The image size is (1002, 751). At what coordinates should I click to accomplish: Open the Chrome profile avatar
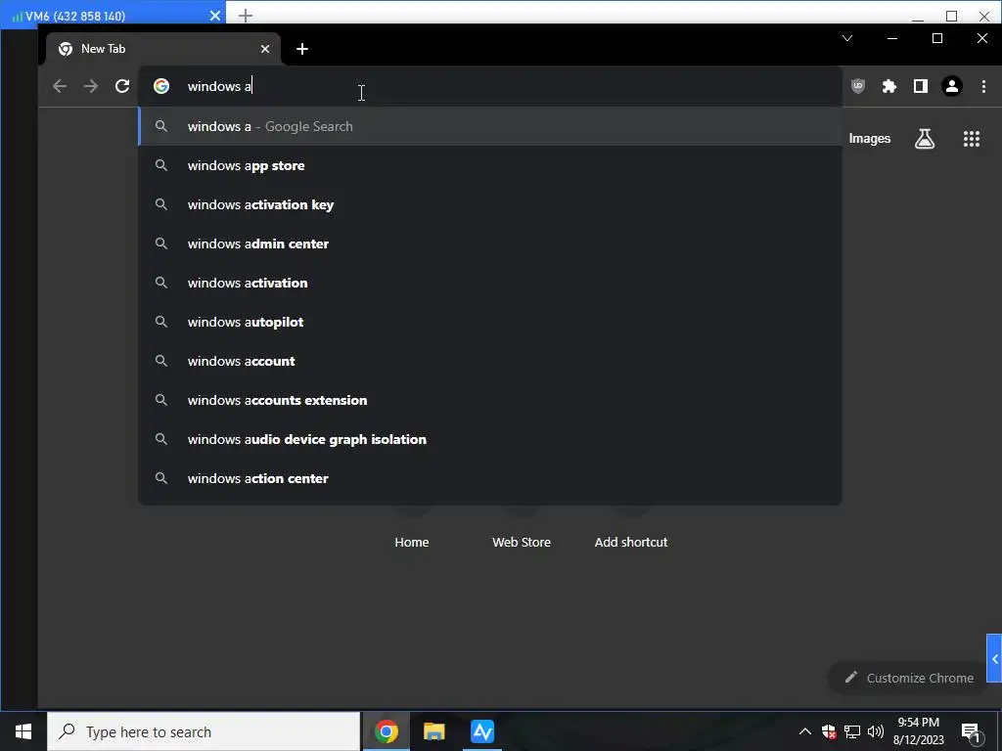tap(951, 86)
